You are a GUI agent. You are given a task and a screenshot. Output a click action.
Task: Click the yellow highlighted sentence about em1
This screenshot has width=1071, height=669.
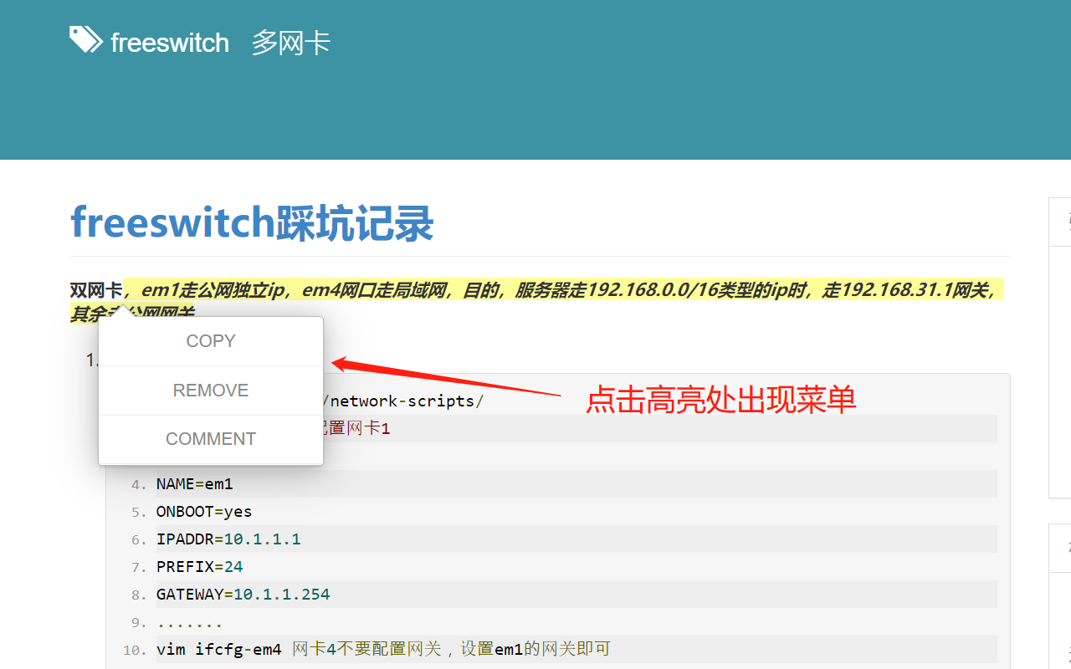coord(563,291)
